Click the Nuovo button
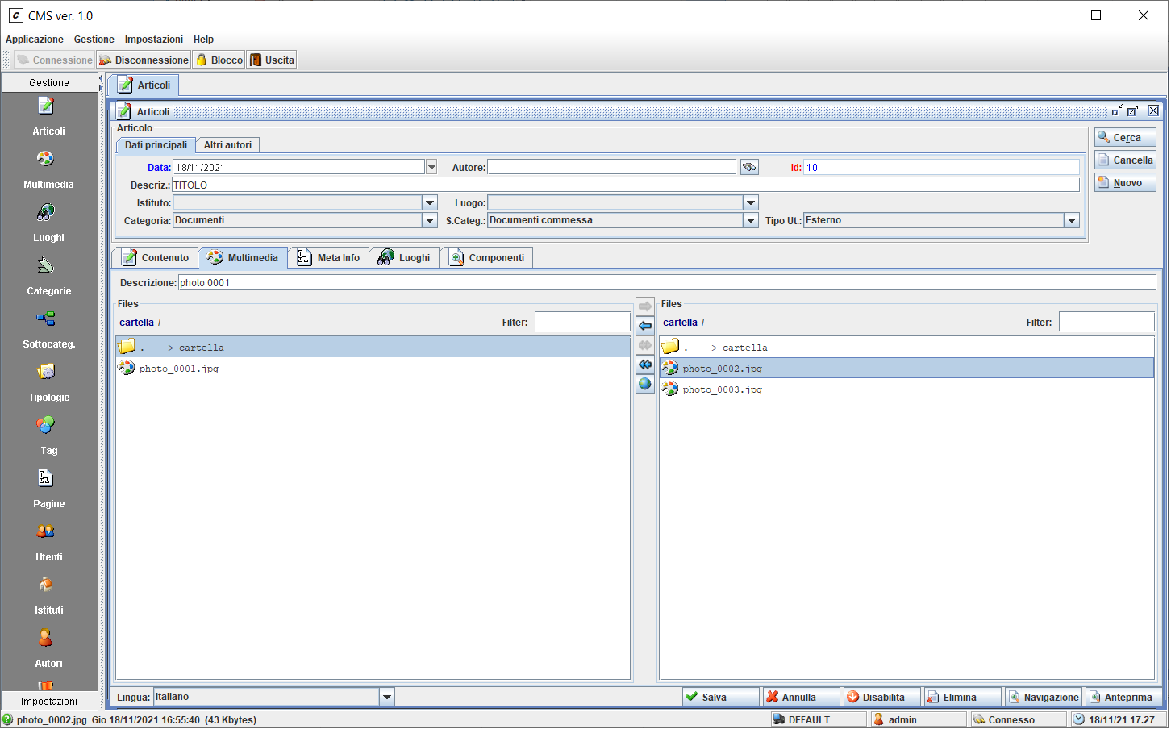The width and height of the screenshot is (1171, 729). click(1125, 182)
